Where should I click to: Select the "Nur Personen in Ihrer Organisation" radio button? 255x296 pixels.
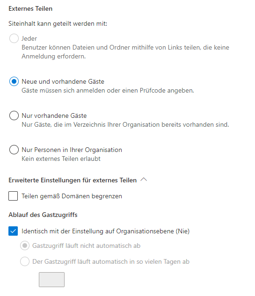click(14, 150)
